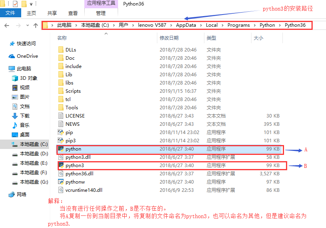
Task: Open 3D 对象 in navigation pane
Action: click(25, 78)
